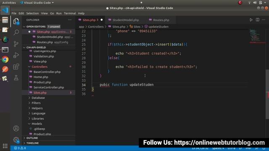Open the Run menu
This screenshot has width=269, height=151.
[59, 13]
